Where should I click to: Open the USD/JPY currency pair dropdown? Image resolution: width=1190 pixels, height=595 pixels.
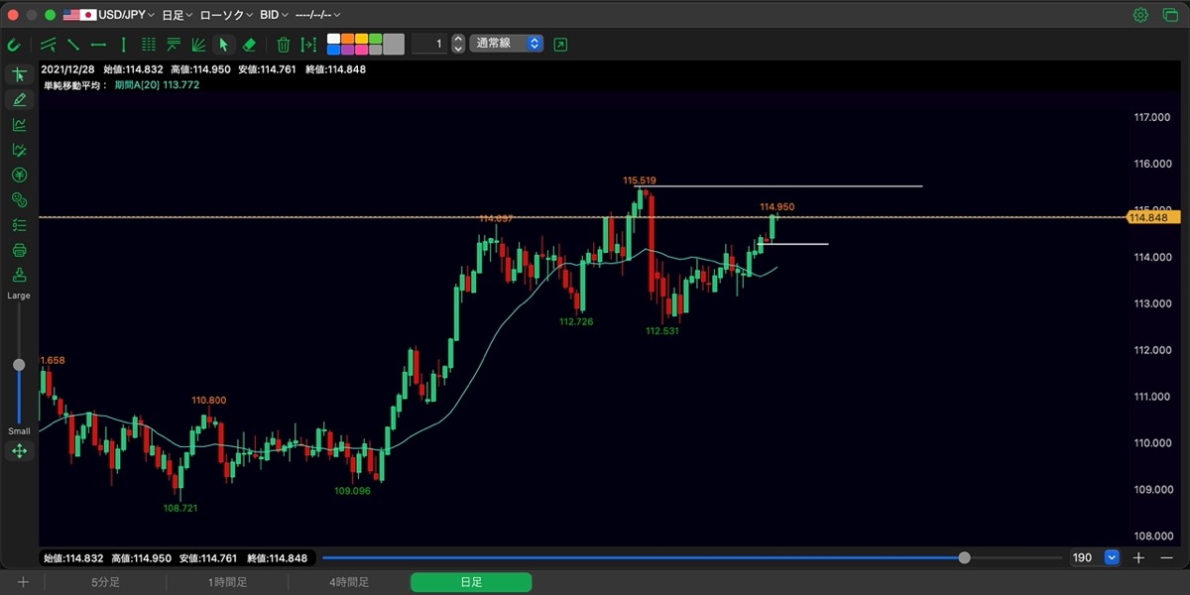coord(109,15)
